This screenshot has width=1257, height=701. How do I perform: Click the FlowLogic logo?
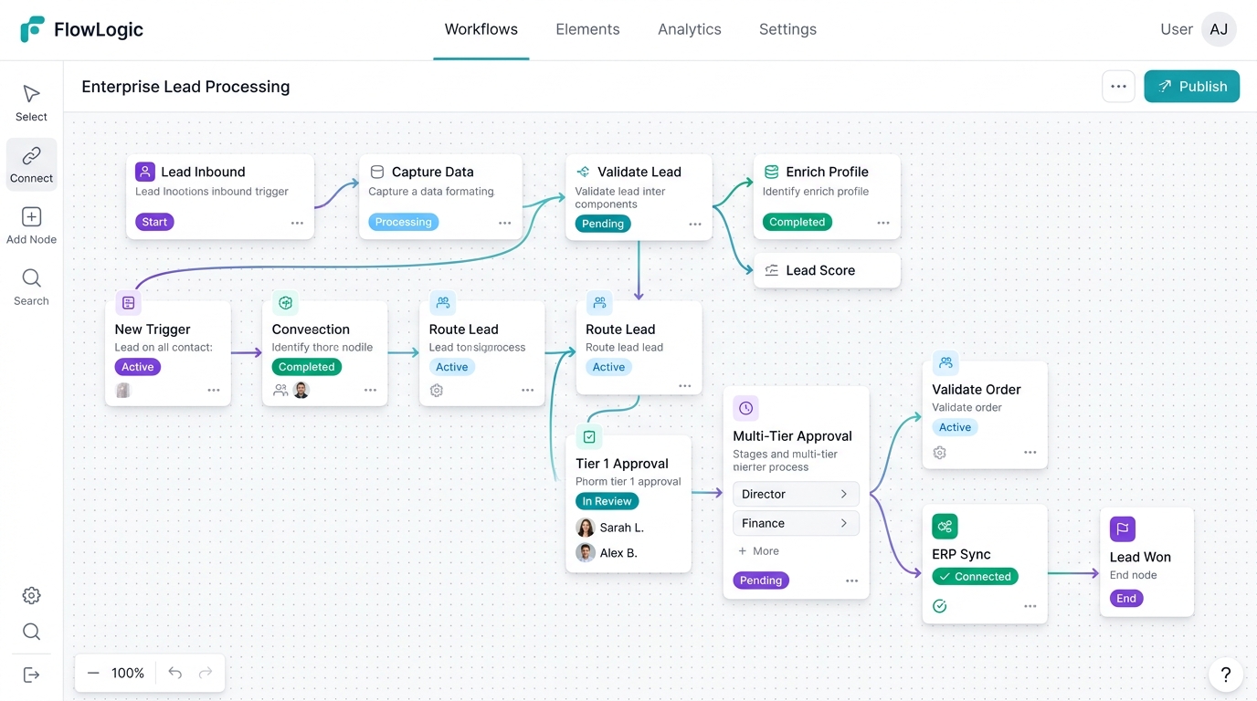click(81, 29)
